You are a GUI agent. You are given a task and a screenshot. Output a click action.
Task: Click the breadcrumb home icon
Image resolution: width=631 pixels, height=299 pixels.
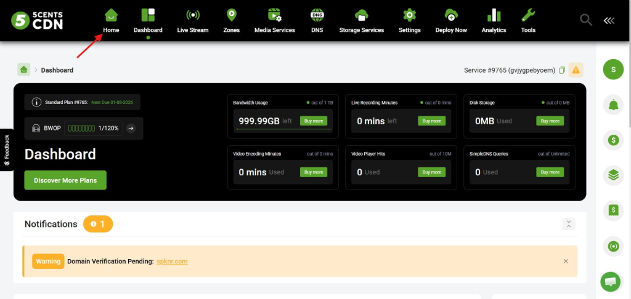(x=24, y=70)
